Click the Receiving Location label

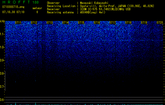pos(61,6)
